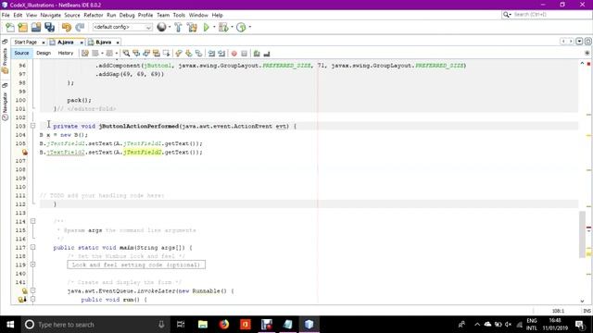Click the error hint bulb beside line 106
593x333 pixels.
[25, 152]
